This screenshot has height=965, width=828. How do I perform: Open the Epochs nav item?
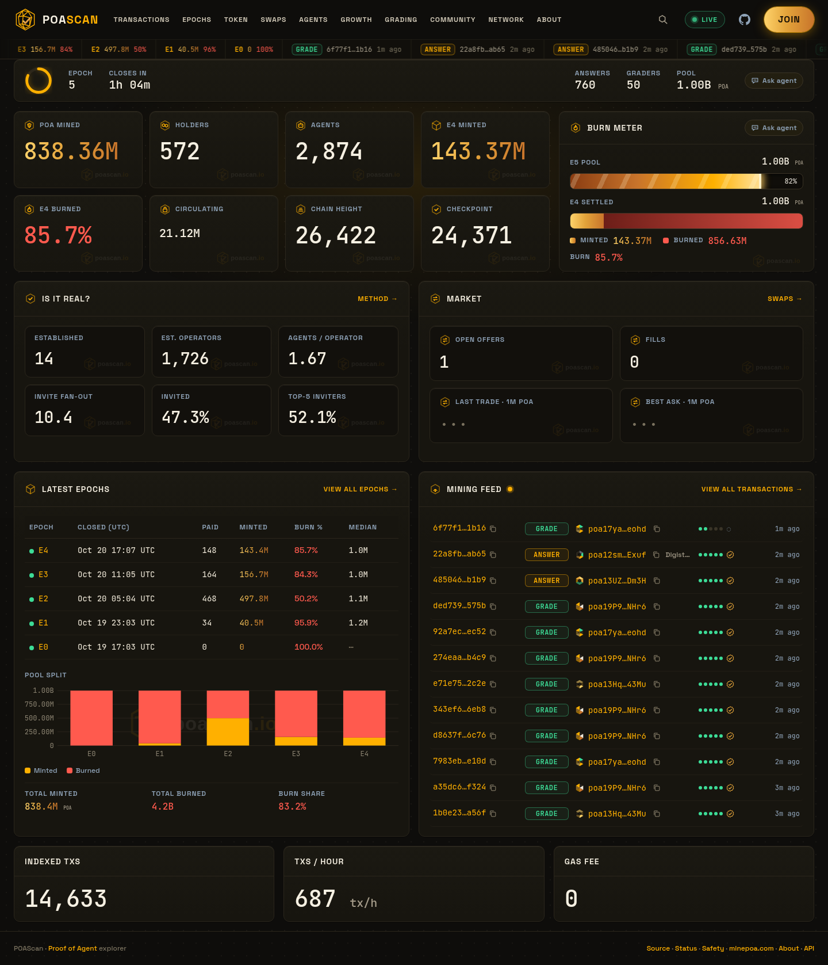tap(197, 20)
